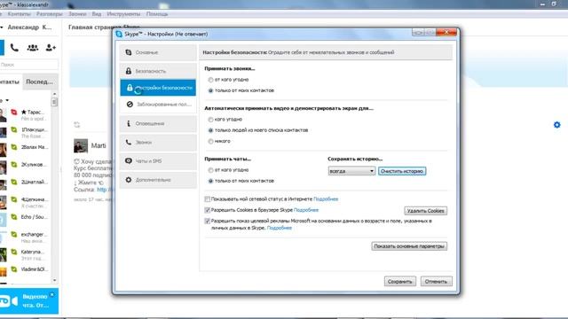
Task: Toggle 'Показывать мой сетевой статус' checkbox
Action: point(207,198)
